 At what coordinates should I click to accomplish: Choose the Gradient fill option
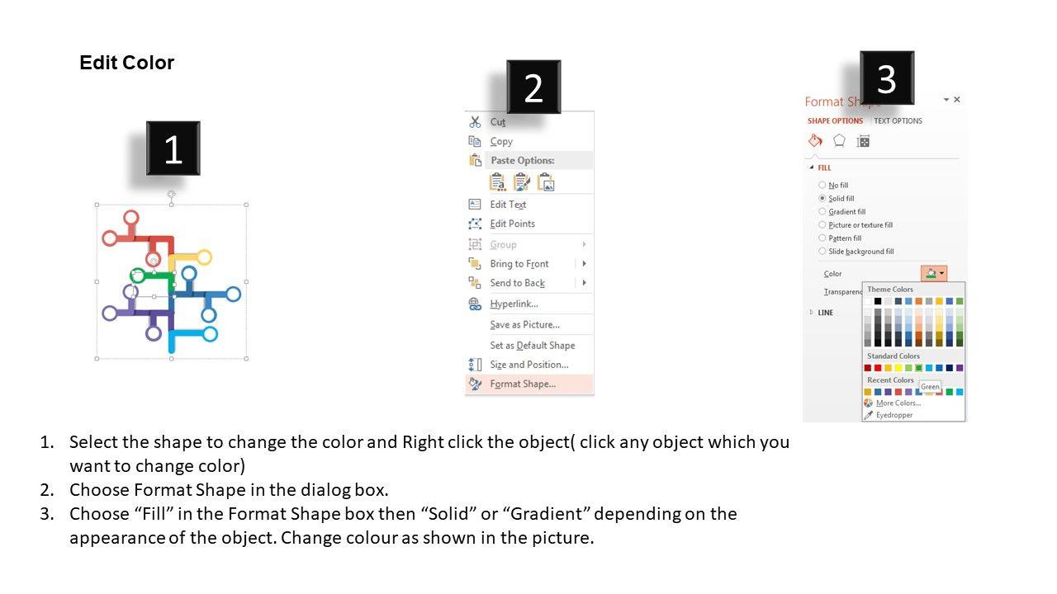pos(822,212)
